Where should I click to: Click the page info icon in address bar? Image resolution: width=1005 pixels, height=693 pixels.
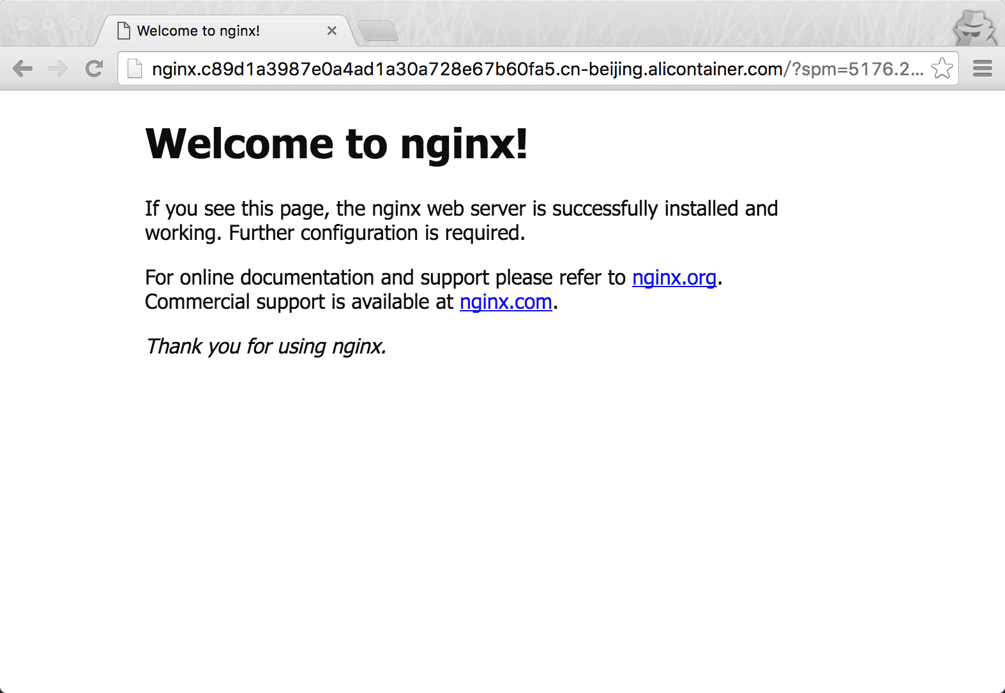click(134, 68)
